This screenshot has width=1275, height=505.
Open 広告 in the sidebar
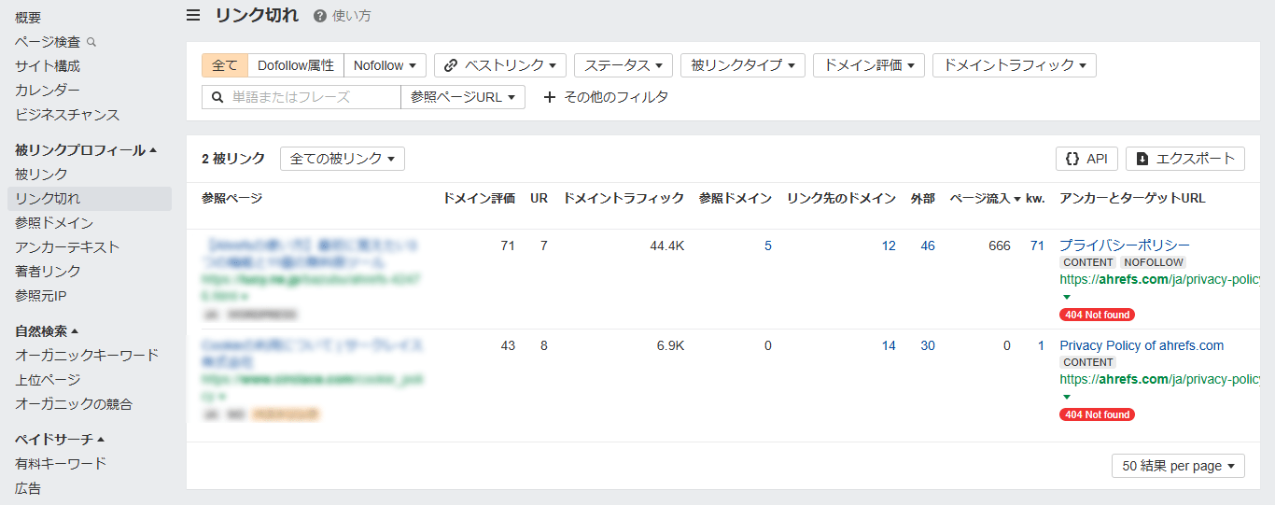pos(28,488)
